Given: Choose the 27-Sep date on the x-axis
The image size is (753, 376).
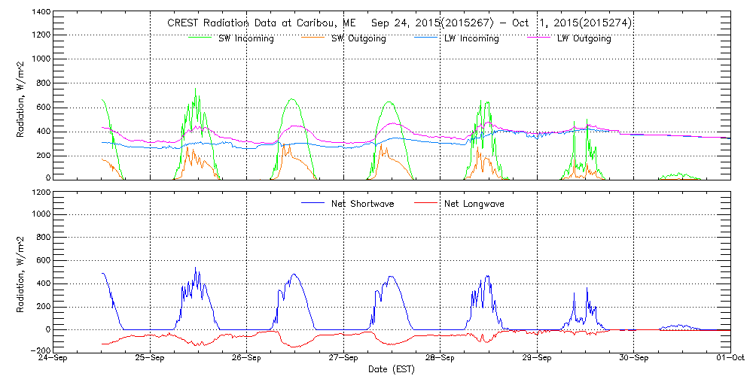Looking at the screenshot, I should (x=343, y=358).
